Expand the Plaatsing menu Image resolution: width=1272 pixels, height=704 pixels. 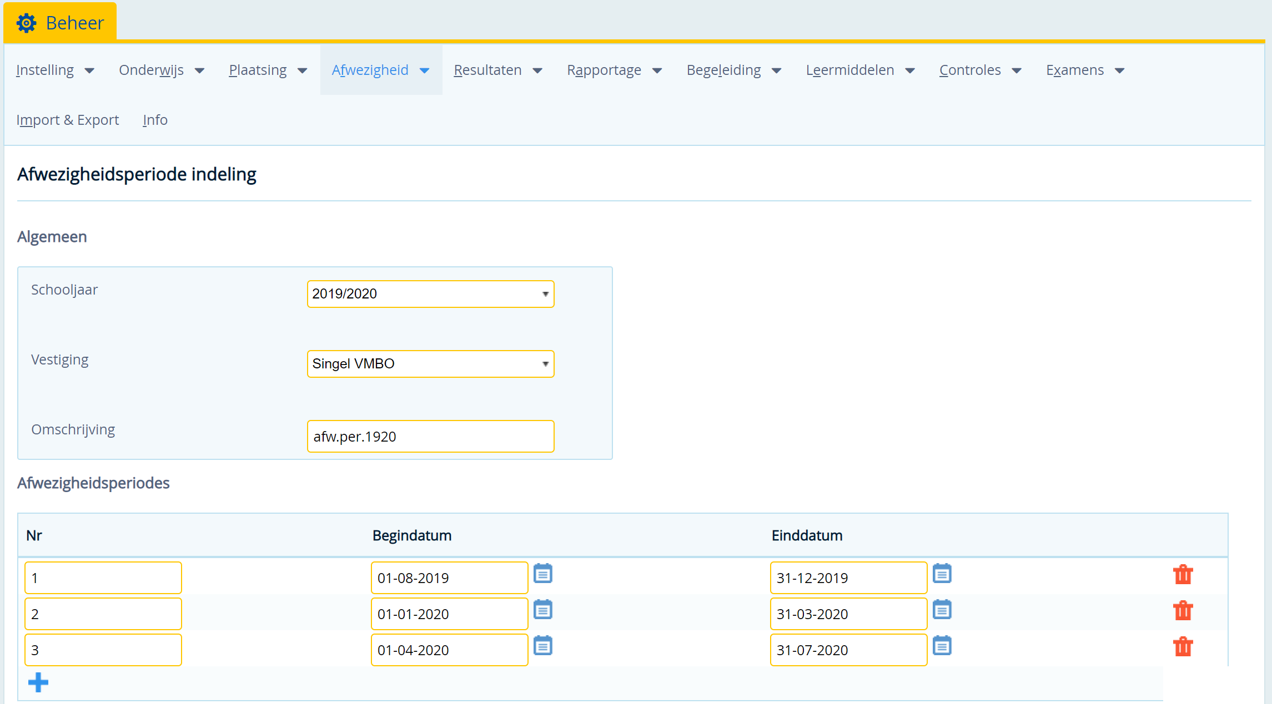tap(268, 70)
